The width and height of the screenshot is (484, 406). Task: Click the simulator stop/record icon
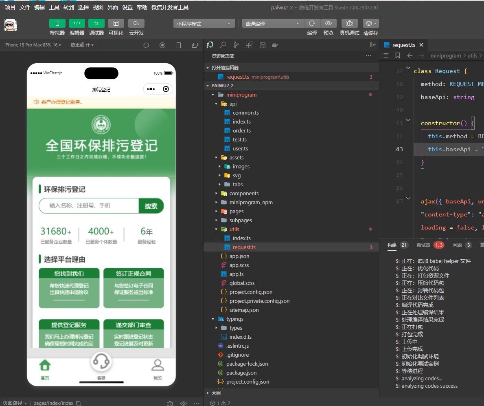tap(162, 45)
